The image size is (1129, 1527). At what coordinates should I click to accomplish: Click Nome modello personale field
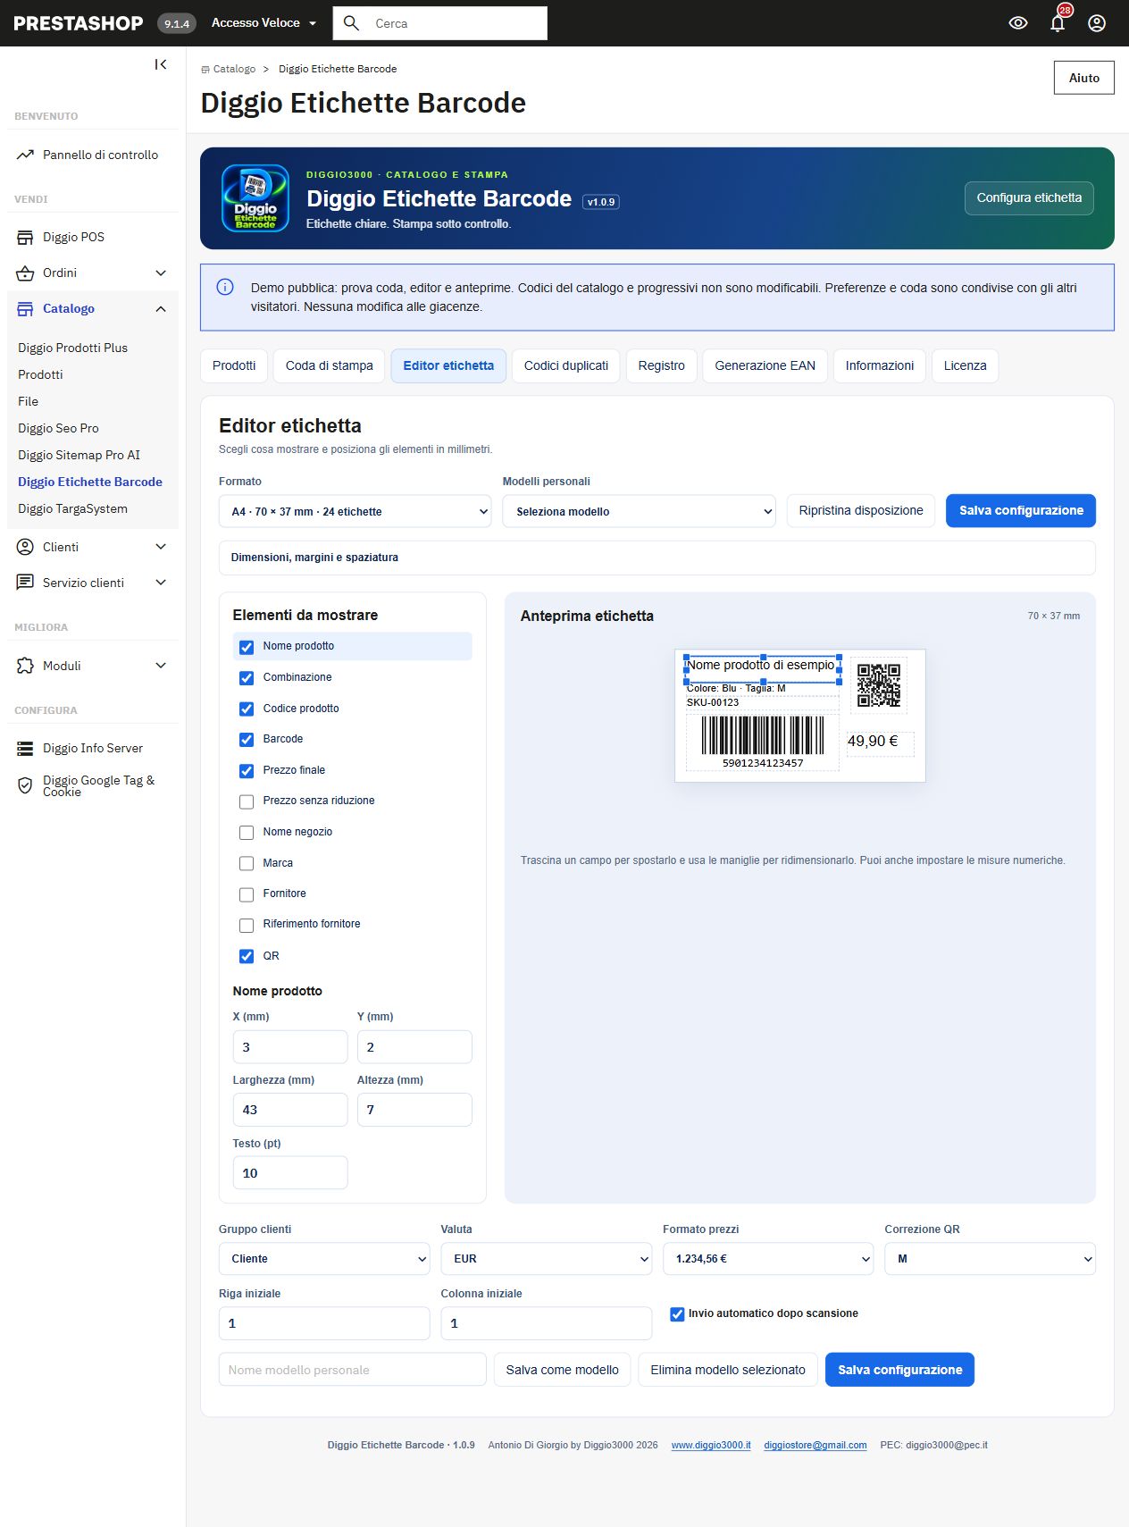(353, 1370)
